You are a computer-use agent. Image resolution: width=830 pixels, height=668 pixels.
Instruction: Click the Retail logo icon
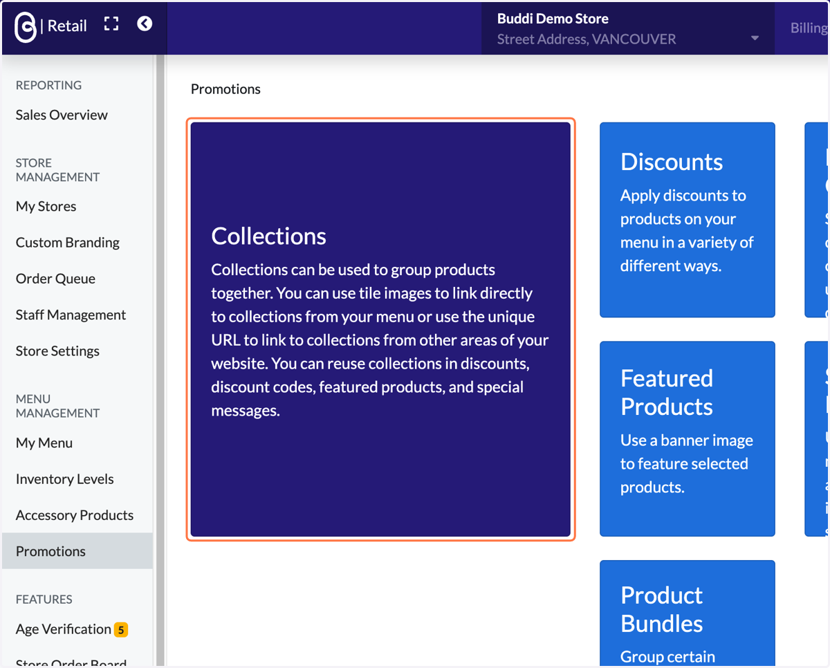[26, 27]
